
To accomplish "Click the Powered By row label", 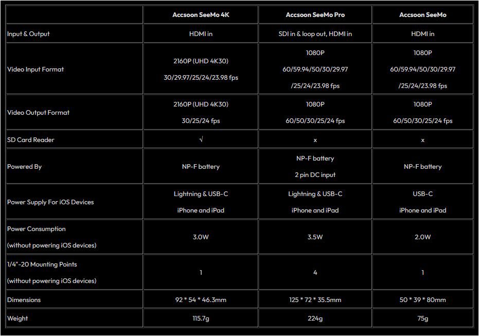I will pyautogui.click(x=24, y=167).
